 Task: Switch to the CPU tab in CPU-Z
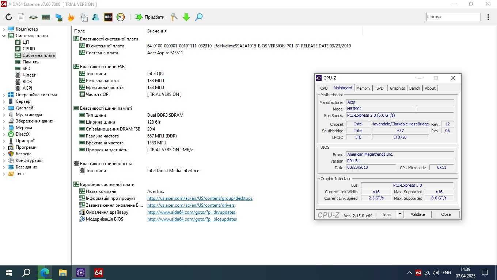point(324,88)
